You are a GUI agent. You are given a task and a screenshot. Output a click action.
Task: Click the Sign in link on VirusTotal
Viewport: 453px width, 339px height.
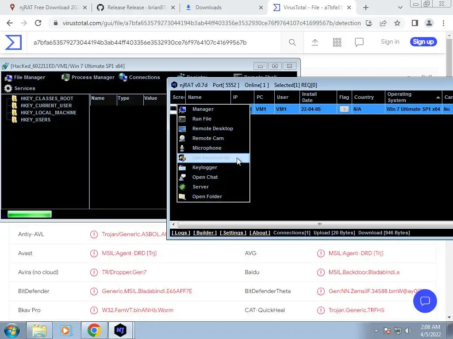point(390,42)
